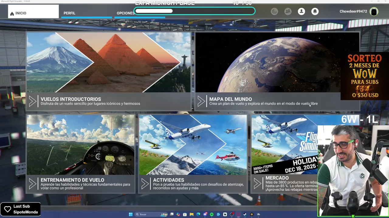This screenshot has height=218, width=389.
Task: Click the arrow icon next to Actividades
Action: coord(145,183)
